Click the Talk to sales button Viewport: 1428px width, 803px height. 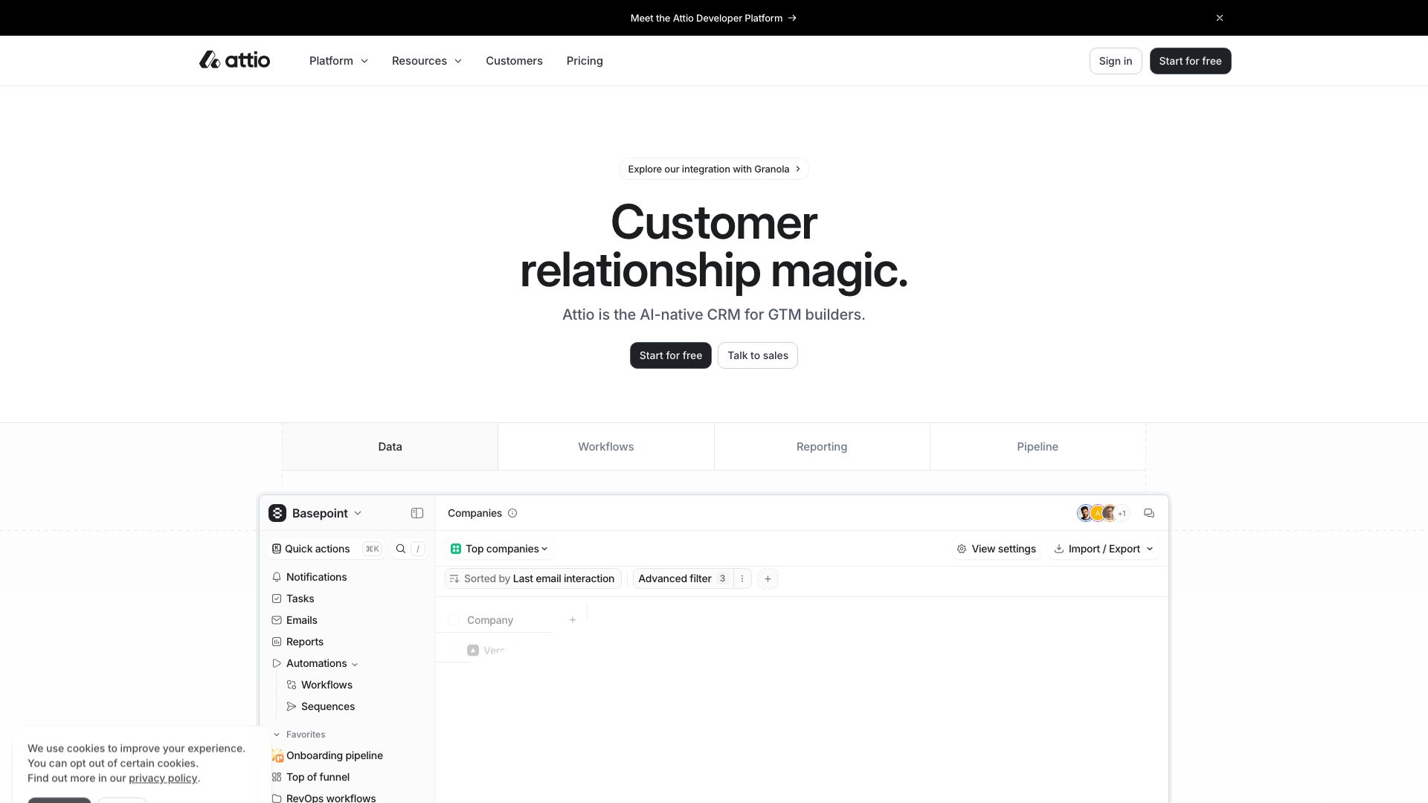757,355
